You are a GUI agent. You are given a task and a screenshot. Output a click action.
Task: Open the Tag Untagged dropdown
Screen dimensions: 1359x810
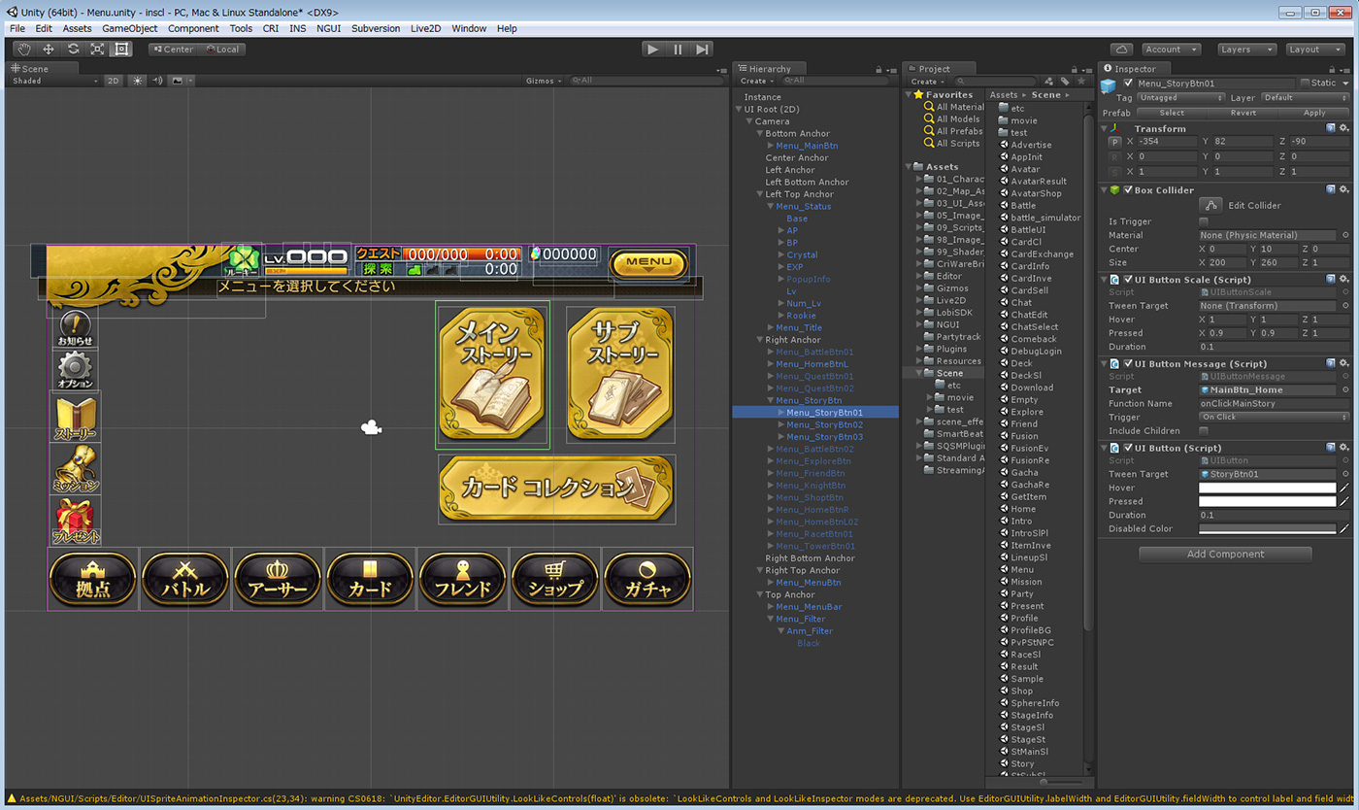click(1180, 98)
